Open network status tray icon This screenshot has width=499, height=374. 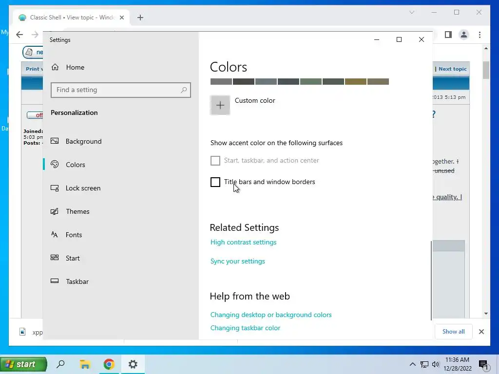(x=424, y=364)
